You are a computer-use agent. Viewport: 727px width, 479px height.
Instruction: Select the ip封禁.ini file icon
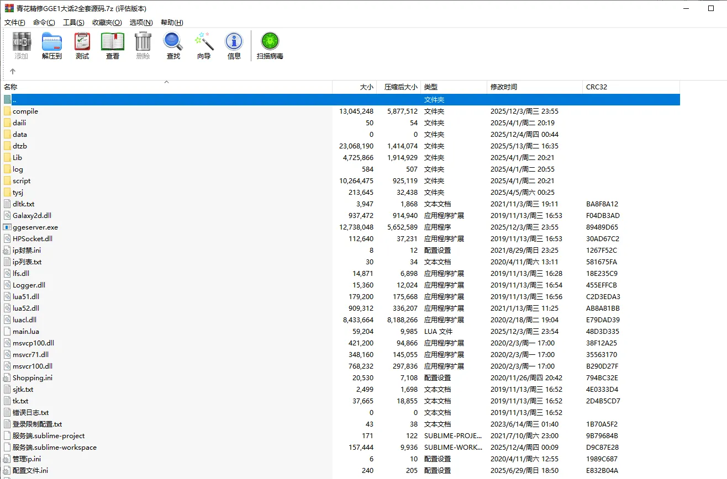(7, 250)
